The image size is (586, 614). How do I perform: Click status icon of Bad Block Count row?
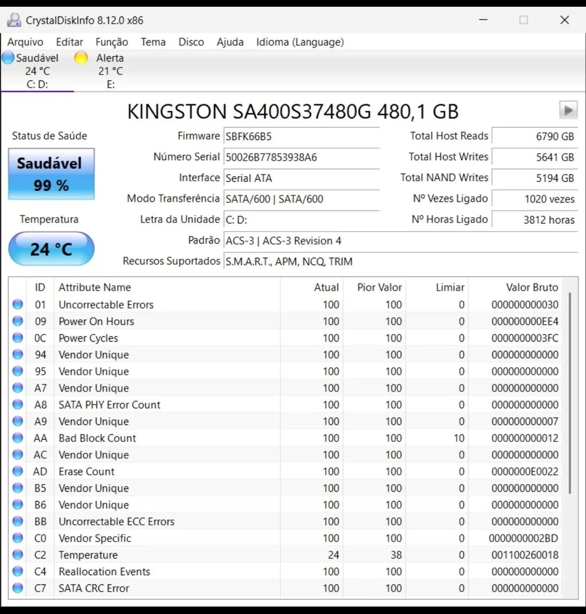click(18, 437)
